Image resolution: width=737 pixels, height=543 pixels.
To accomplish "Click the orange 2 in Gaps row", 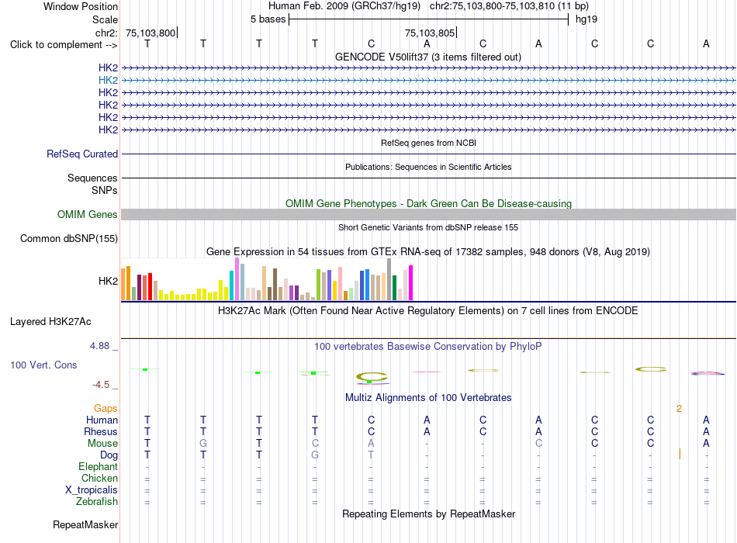I will [679, 409].
